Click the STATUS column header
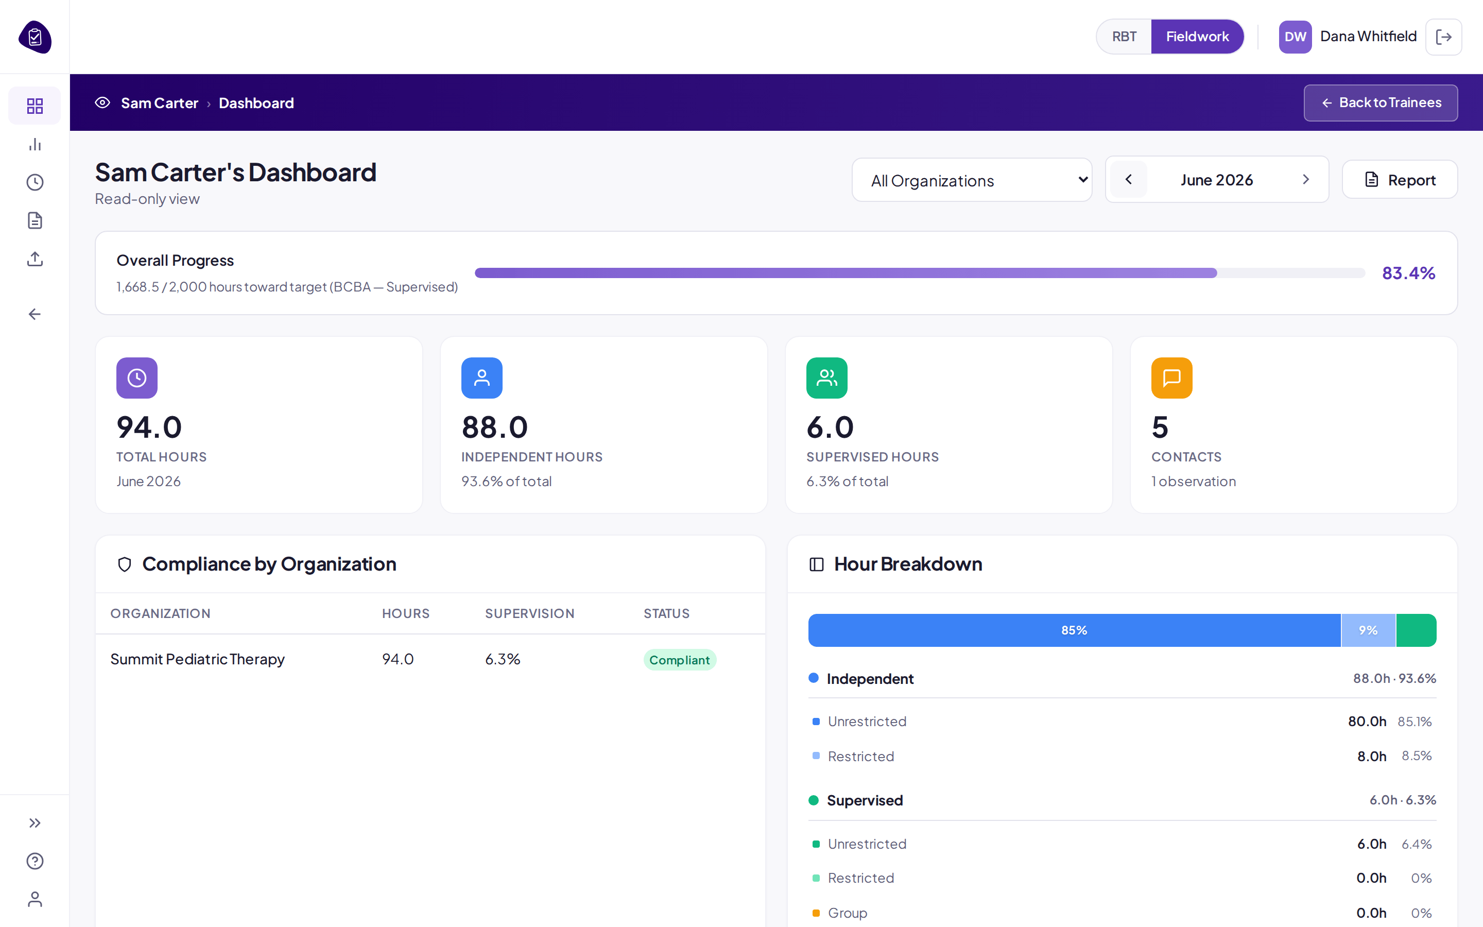The width and height of the screenshot is (1483, 927). tap(666, 613)
